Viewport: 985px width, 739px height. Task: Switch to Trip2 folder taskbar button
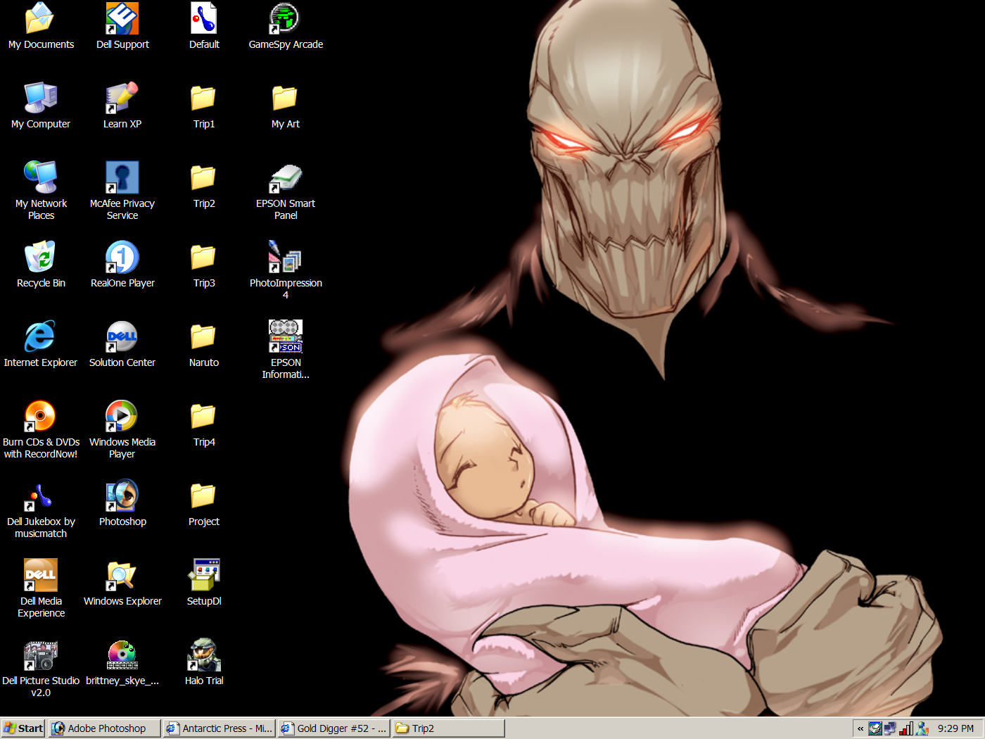click(x=449, y=728)
